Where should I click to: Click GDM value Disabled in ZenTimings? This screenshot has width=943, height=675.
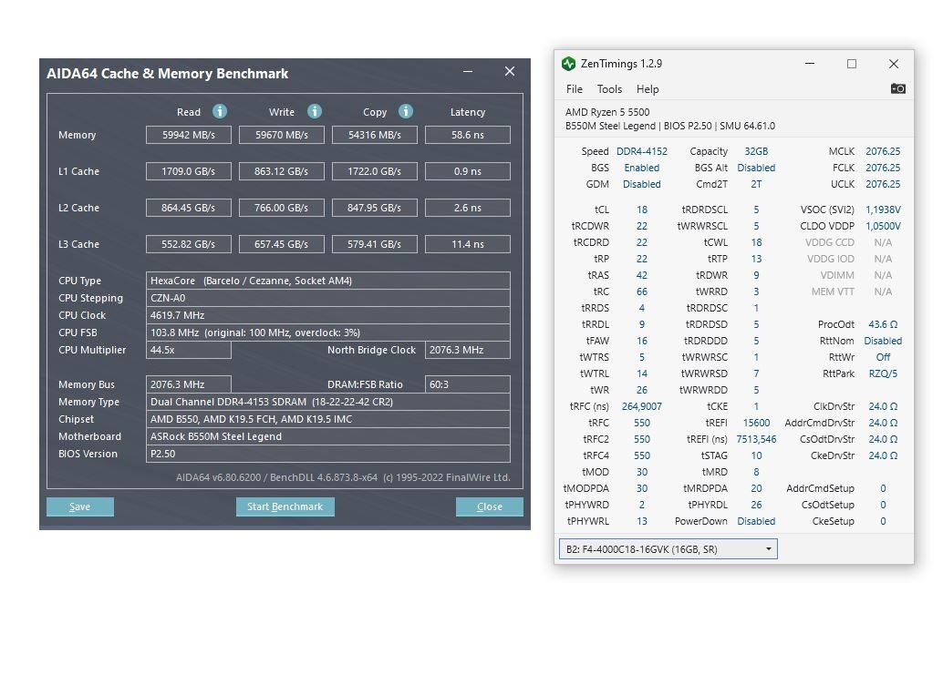[x=642, y=184]
